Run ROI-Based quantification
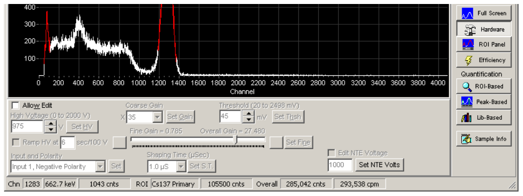The height and width of the screenshot is (196, 523). pos(484,86)
